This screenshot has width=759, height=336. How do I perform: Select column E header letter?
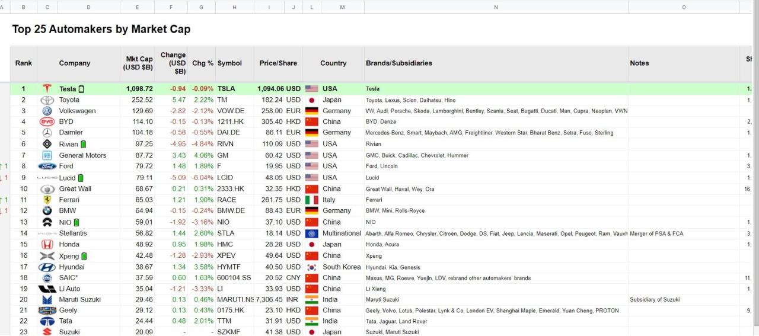(137, 7)
